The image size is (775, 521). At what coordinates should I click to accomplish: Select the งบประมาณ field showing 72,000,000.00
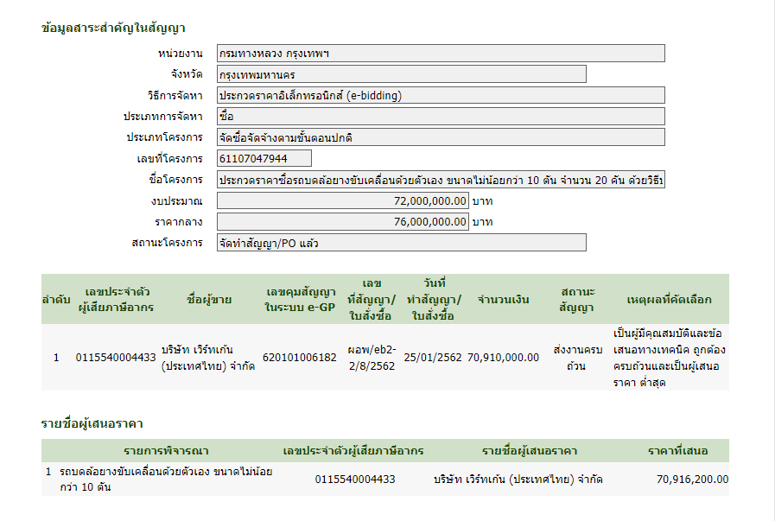click(x=342, y=200)
